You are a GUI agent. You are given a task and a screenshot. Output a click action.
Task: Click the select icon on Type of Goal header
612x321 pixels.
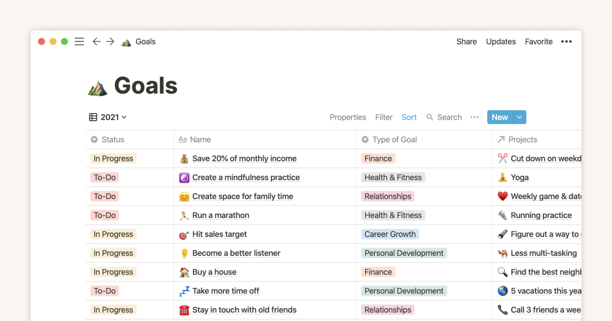(365, 139)
